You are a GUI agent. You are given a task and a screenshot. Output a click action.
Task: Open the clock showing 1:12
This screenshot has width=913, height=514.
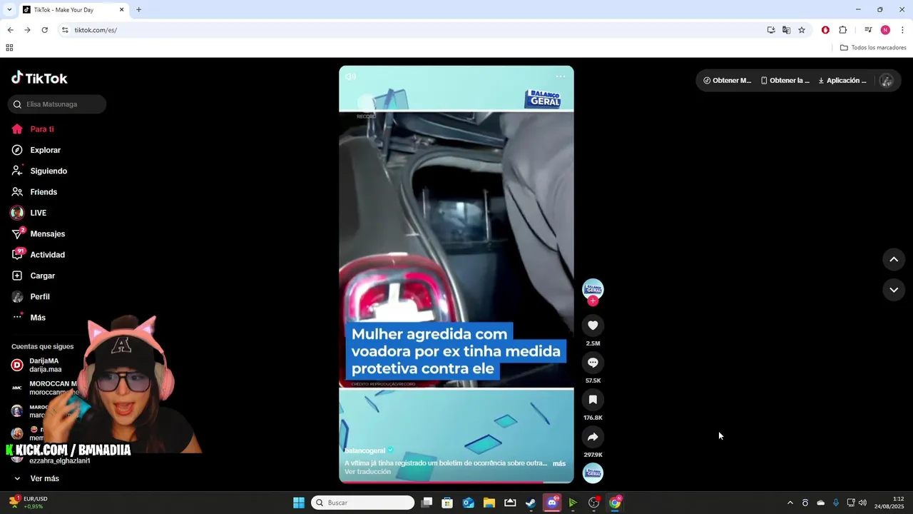click(x=888, y=503)
